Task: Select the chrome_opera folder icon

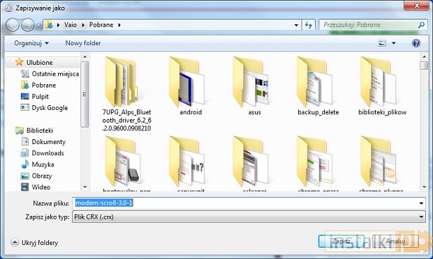Action: 314,162
